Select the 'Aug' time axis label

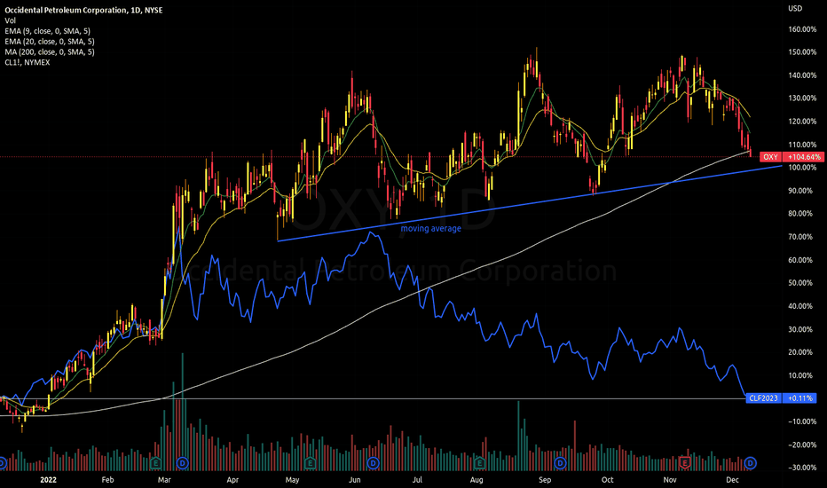pyautogui.click(x=477, y=479)
